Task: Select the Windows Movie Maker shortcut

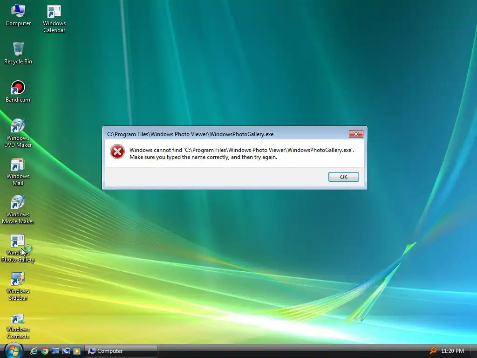Action: tap(18, 210)
